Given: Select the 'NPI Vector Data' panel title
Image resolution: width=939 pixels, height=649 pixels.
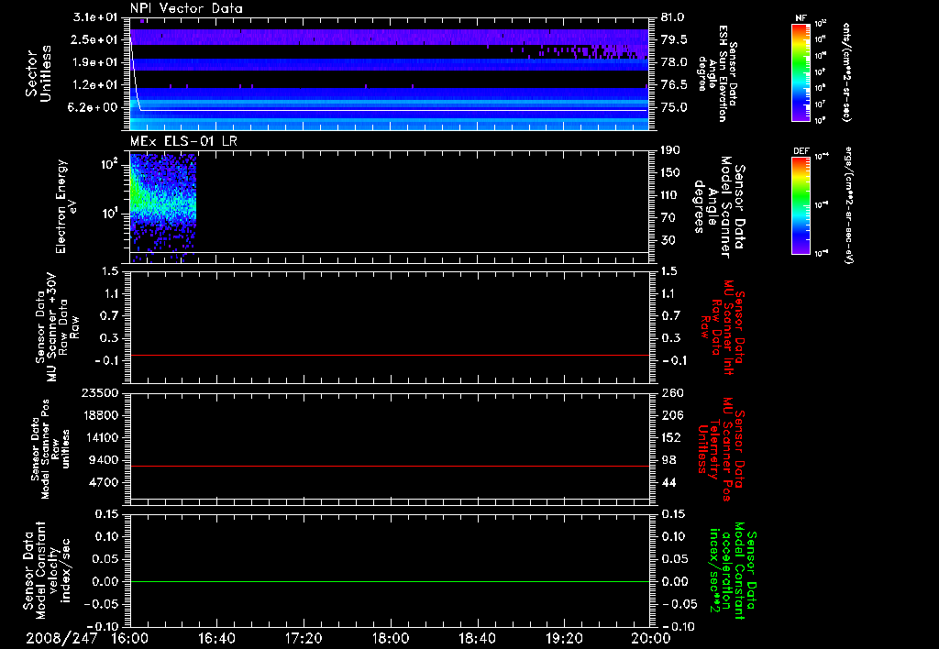Looking at the screenshot, I should pos(186,8).
